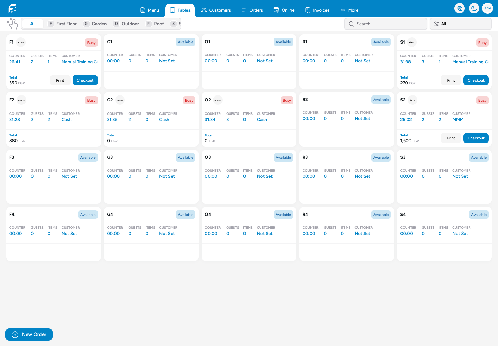The image size is (498, 346).
Task: Open the Orders tab
Action: click(252, 10)
